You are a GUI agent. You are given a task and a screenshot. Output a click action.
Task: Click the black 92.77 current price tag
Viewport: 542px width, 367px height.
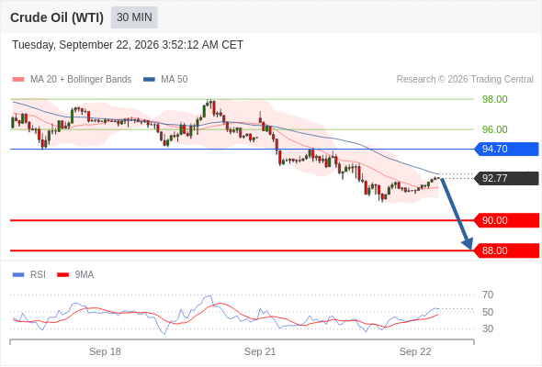[x=507, y=179]
